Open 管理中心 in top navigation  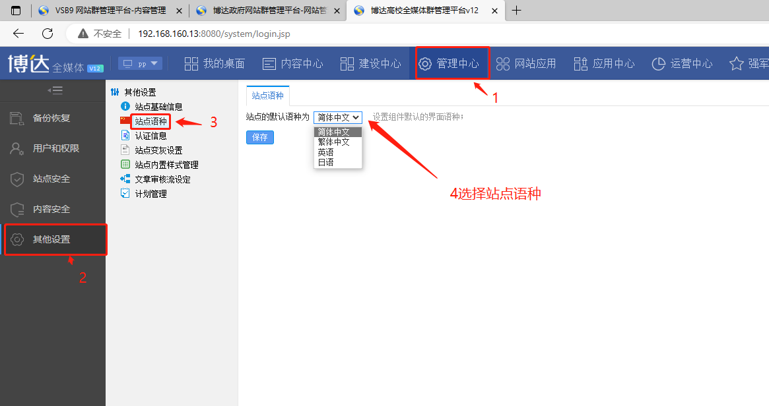448,64
